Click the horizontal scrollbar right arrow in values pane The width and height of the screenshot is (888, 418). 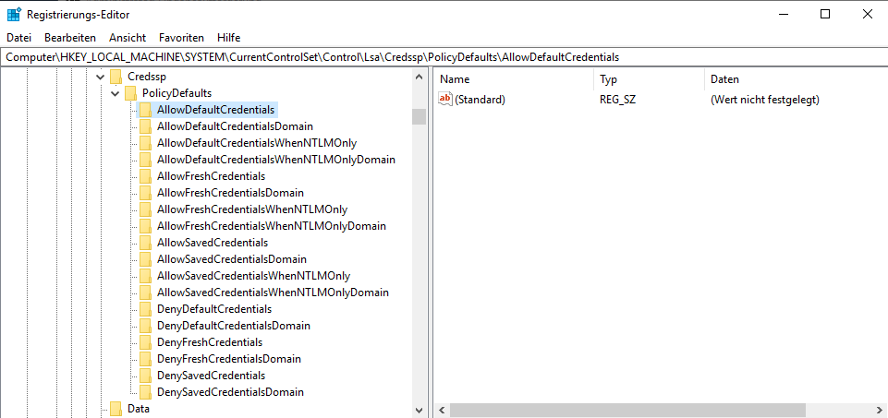point(881,410)
